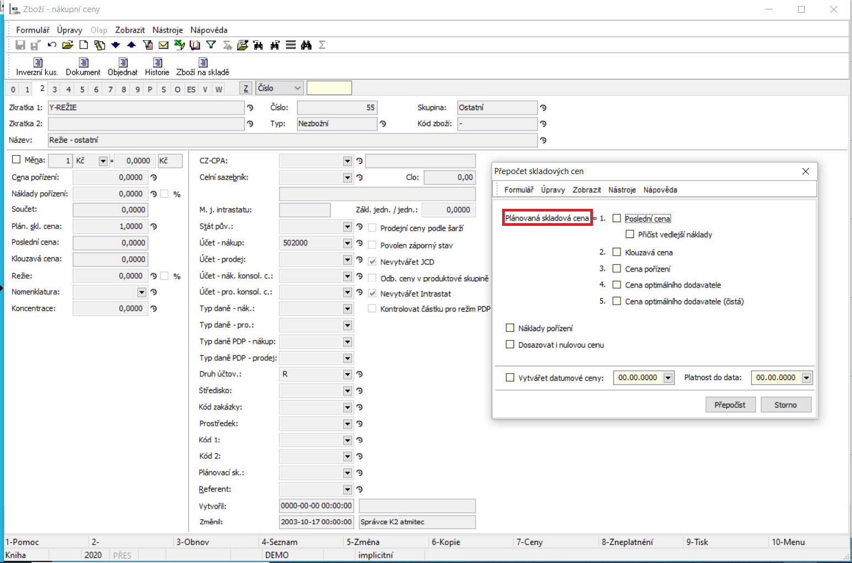This screenshot has width=852, height=563.
Task: Expand the Číslo sort dropdown
Action: click(298, 88)
